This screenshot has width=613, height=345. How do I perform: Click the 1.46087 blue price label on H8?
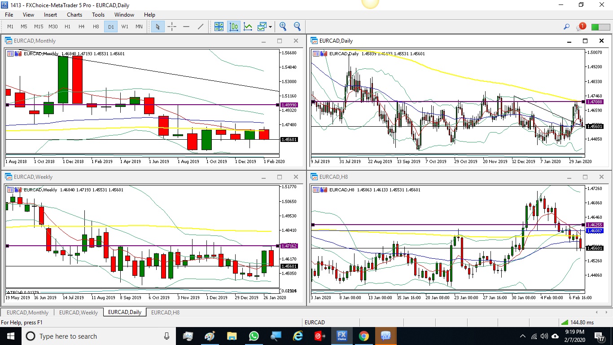(x=595, y=230)
